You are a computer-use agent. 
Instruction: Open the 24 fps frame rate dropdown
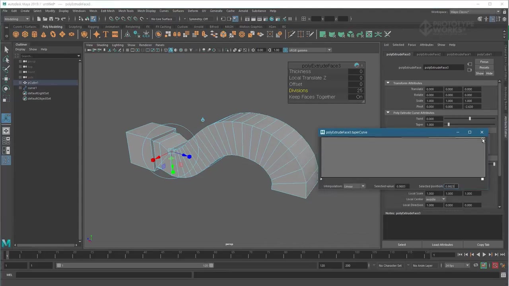pos(457,265)
